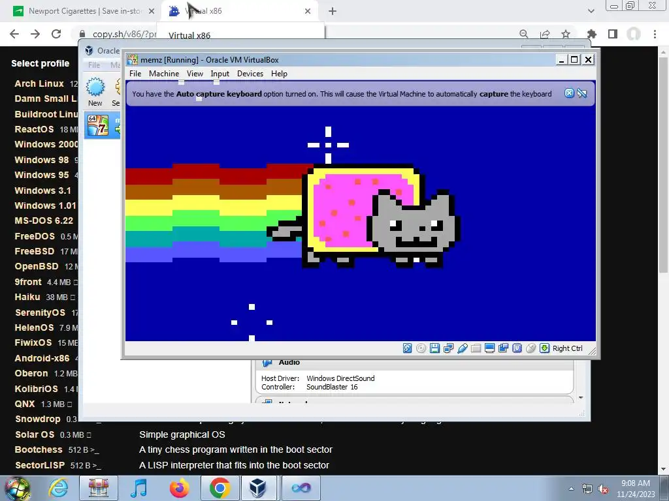Reload the browser page
Image resolution: width=669 pixels, height=501 pixels.
point(56,34)
